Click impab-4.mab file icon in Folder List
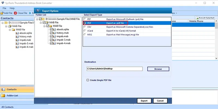 [x=54, y=43]
